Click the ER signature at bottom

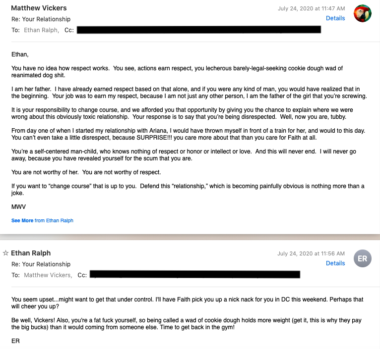[x=15, y=341]
